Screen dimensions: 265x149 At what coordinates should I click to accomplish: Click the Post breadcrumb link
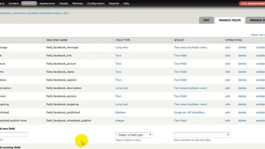(66, 13)
